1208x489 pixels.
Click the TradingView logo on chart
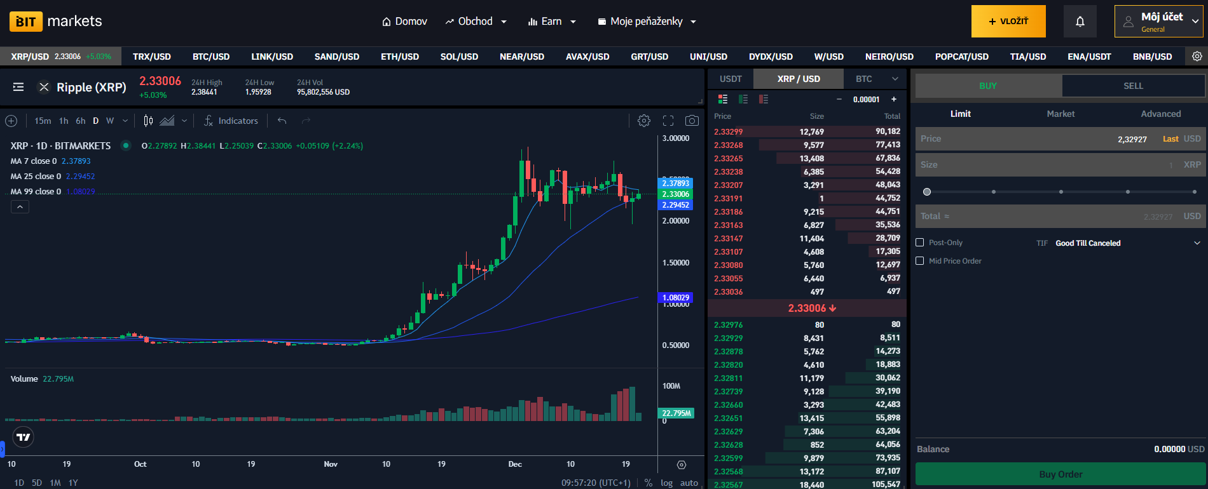click(24, 437)
